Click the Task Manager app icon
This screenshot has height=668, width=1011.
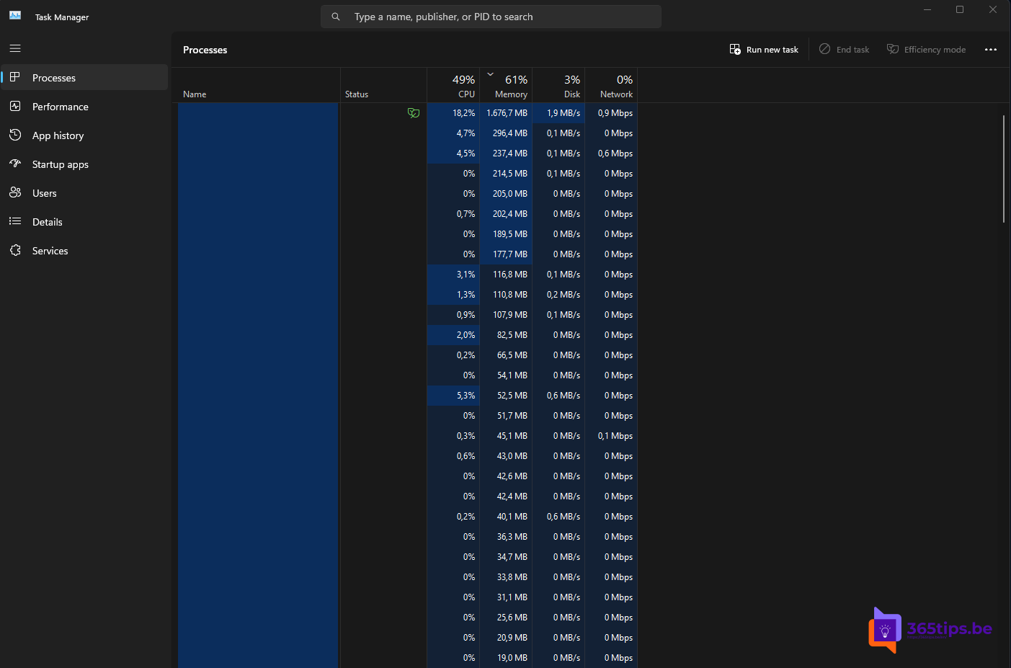click(x=15, y=15)
